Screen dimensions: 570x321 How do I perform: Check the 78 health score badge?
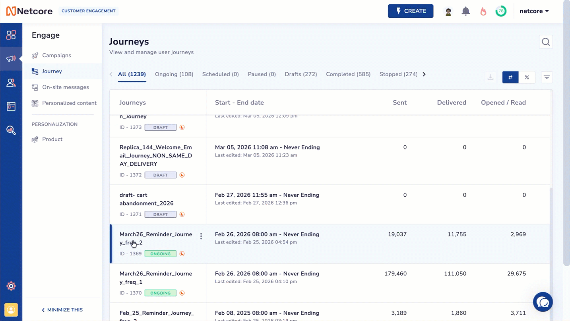click(x=501, y=11)
